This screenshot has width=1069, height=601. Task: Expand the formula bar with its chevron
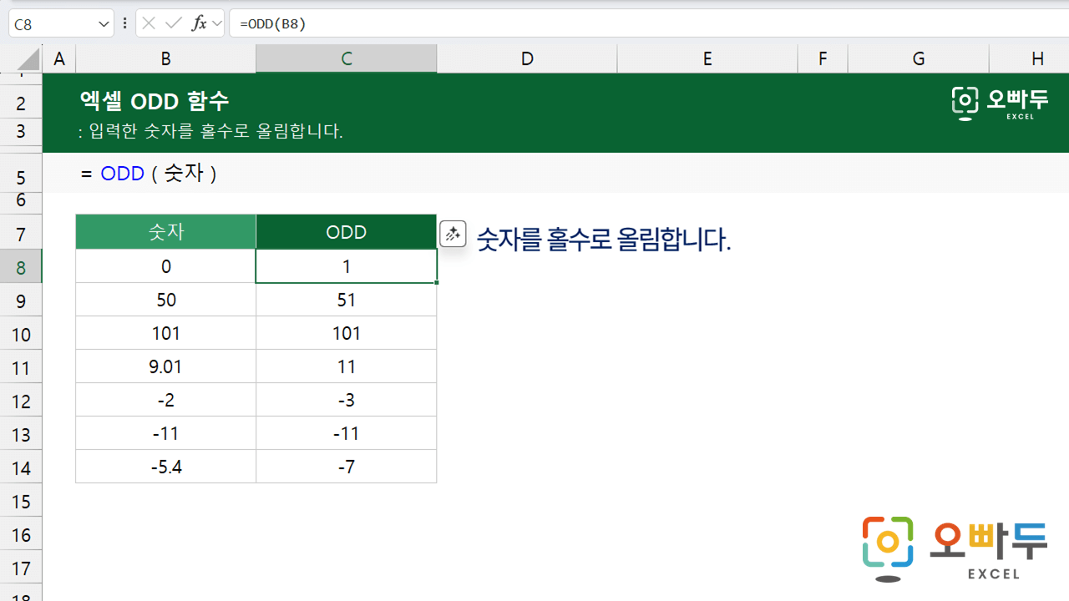(216, 23)
